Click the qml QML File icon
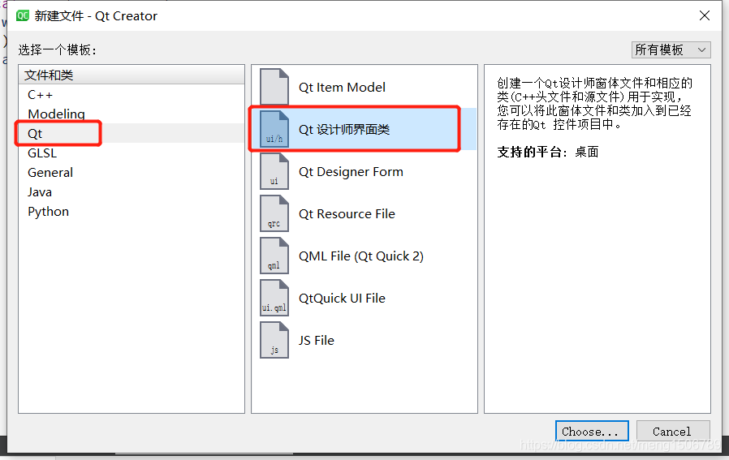 pyautogui.click(x=274, y=256)
